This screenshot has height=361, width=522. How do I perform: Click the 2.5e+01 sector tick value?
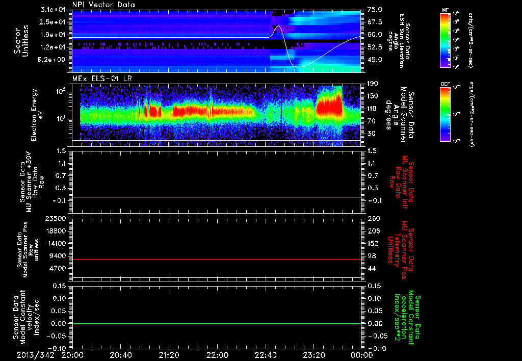[54, 22]
